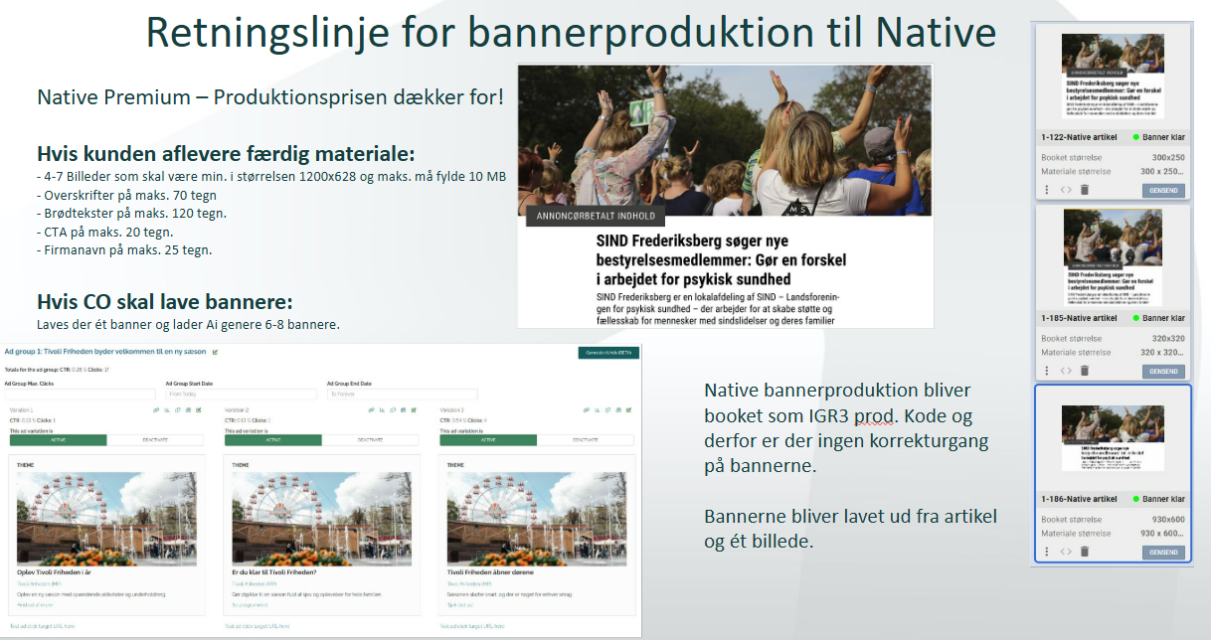Click the ANNONCØRBETALT INDHOLD label on large article

click(595, 216)
